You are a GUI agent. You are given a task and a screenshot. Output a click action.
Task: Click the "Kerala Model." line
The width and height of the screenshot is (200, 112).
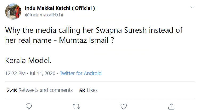click(28, 61)
